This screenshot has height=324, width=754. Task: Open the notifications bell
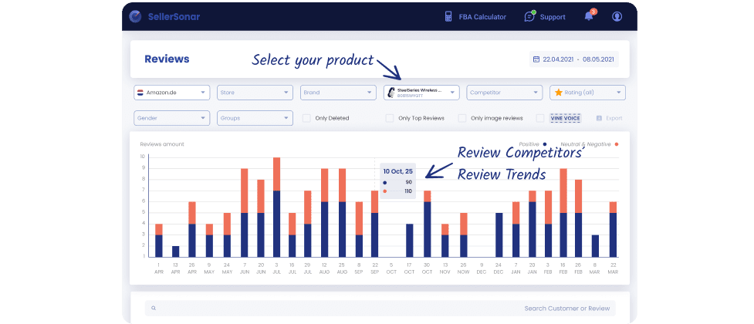tap(589, 16)
